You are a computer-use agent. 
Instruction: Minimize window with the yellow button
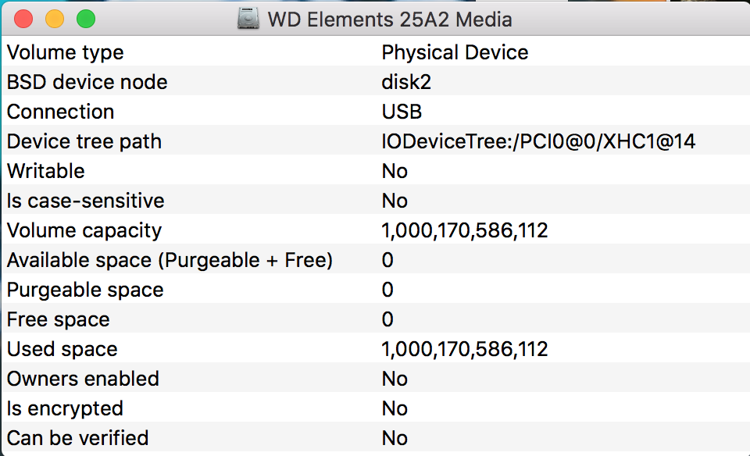pyautogui.click(x=55, y=19)
